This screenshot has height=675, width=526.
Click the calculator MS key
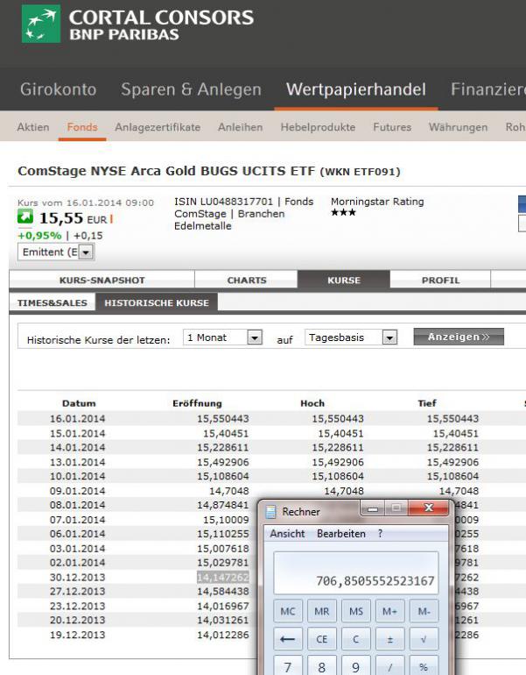coord(356,611)
